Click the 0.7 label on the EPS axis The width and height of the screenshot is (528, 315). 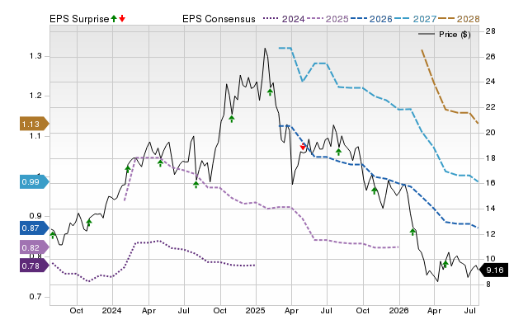coord(35,297)
